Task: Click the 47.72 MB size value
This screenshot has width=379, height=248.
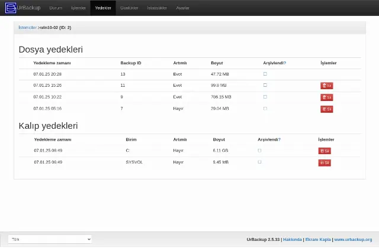Action: click(220, 74)
